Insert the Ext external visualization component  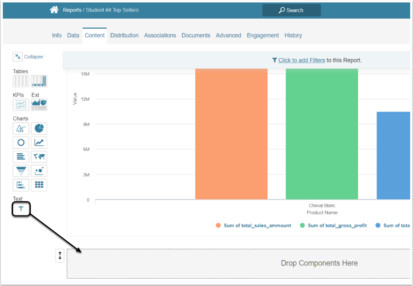coord(39,105)
